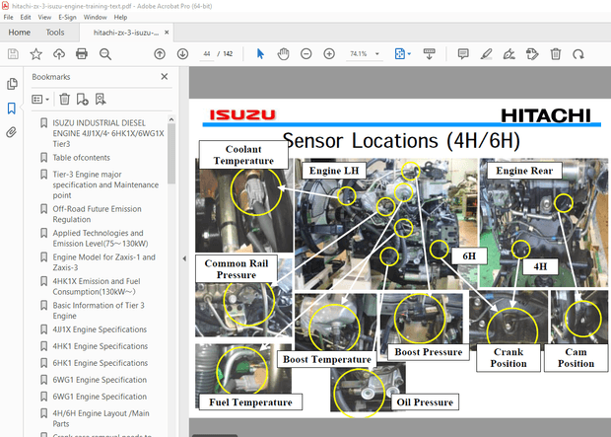The width and height of the screenshot is (611, 437).
Task: Open the File menu
Action: 8,17
